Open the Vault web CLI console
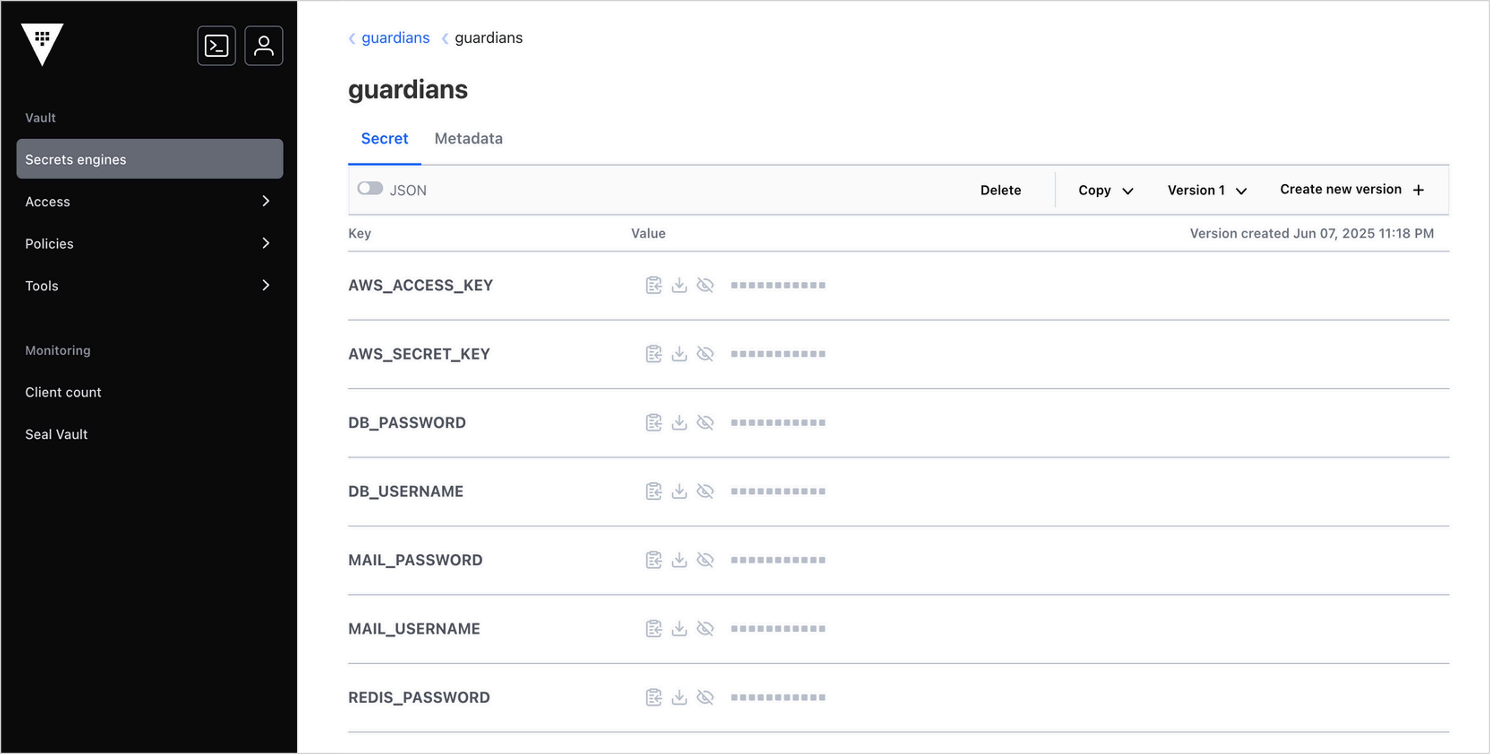 pos(216,46)
